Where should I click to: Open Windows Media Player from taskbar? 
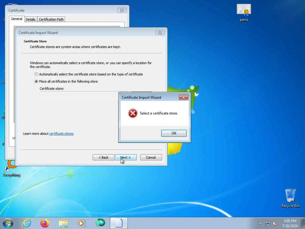click(81, 223)
